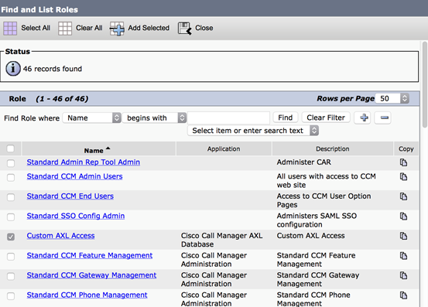This screenshot has height=307, width=428.
Task: Sort by the Name column header
Action: point(94,151)
